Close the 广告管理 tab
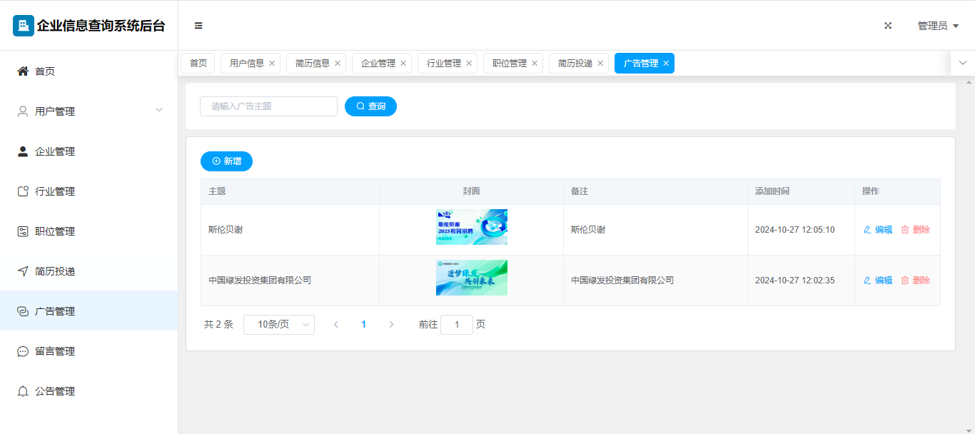The image size is (975, 434). click(666, 64)
